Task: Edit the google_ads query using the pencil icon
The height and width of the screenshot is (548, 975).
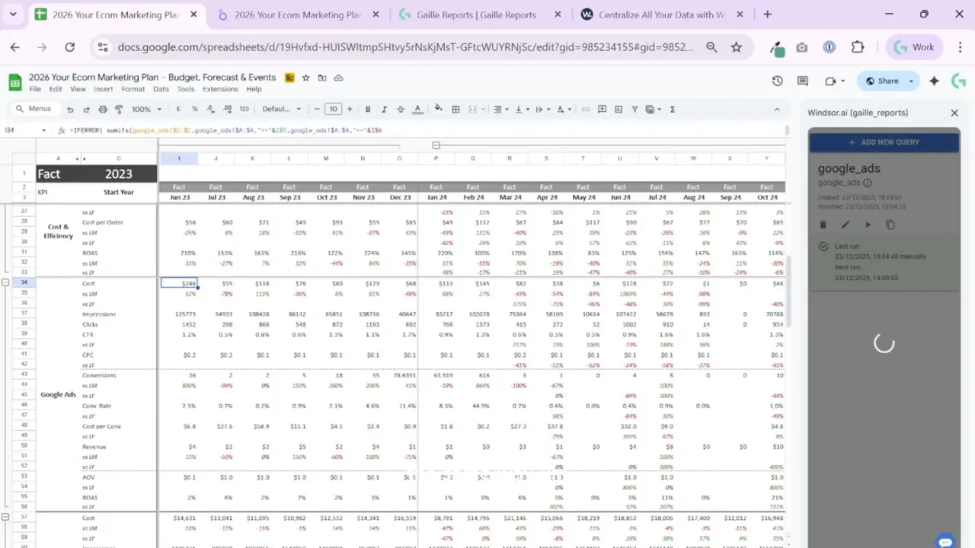Action: click(845, 225)
